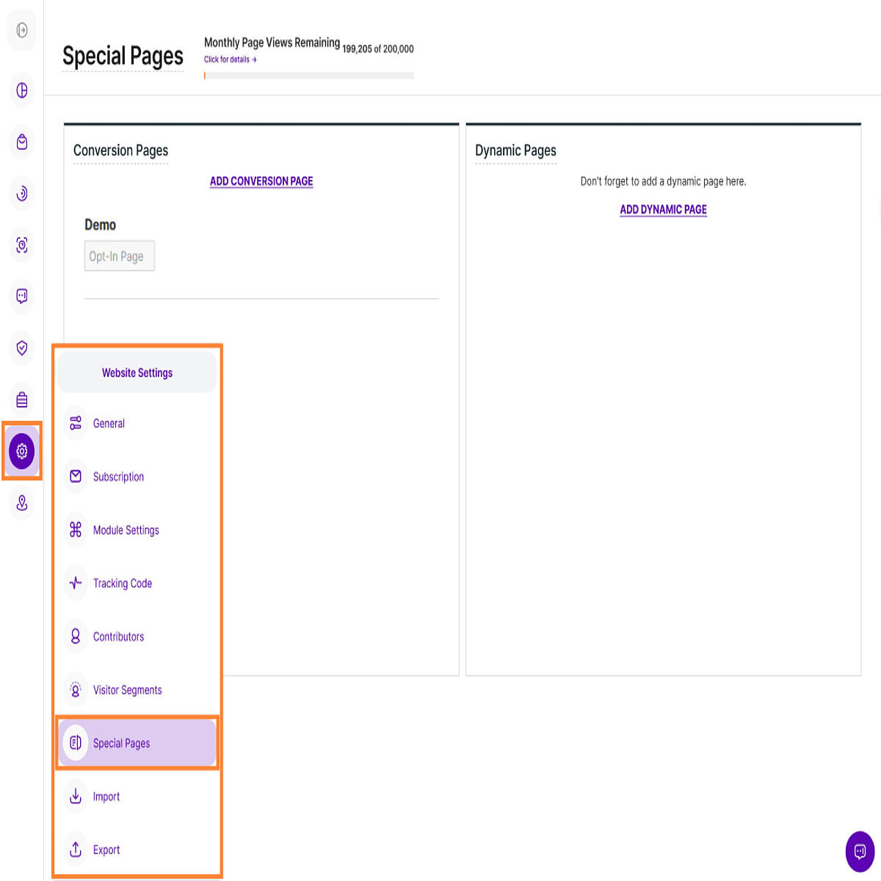Open the chat message sidebar icon
Image resolution: width=881 pixels, height=881 pixels.
pyautogui.click(x=22, y=296)
